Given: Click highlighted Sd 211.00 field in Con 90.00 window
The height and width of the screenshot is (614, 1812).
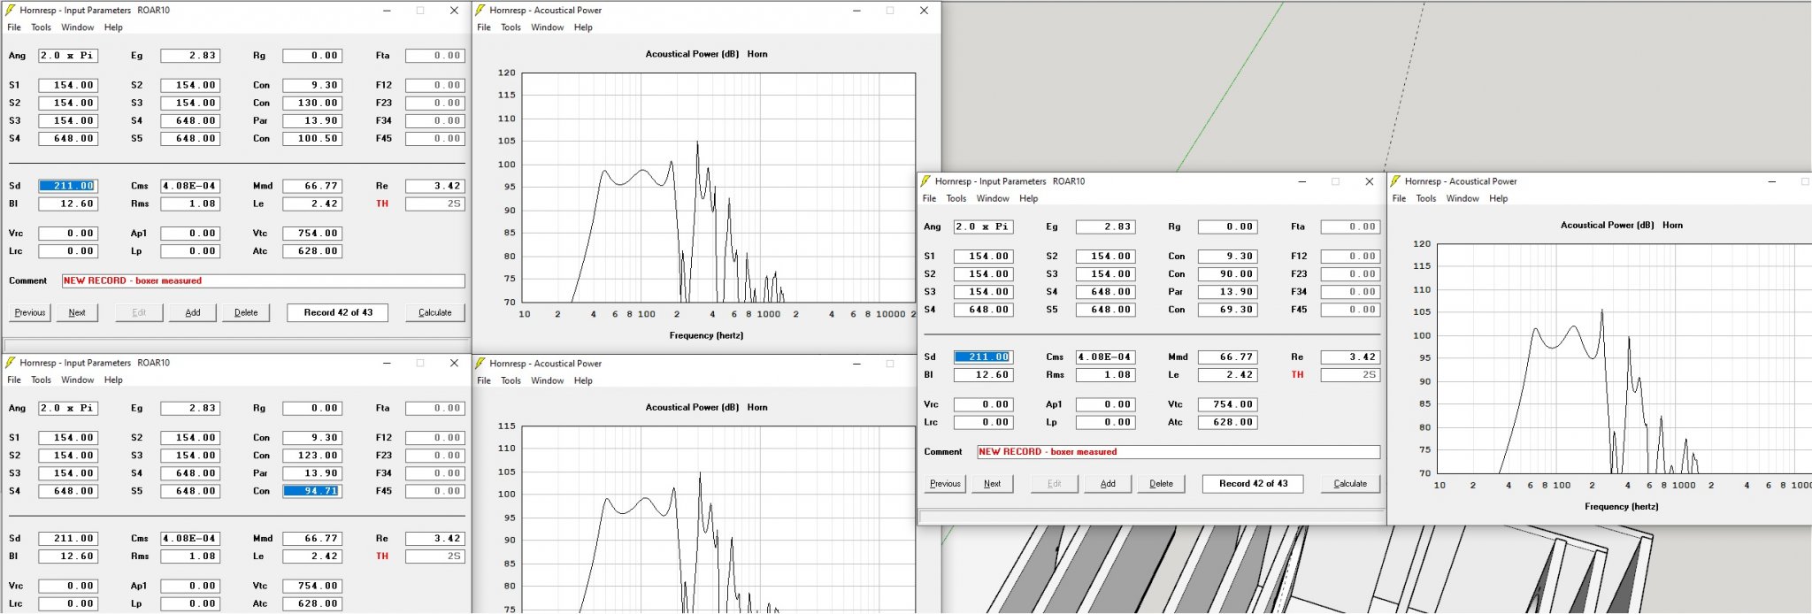Looking at the screenshot, I should pos(983,357).
